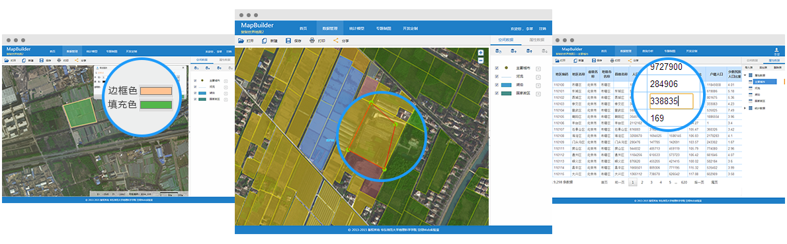The image size is (787, 244).
Task: Click the 打开 open-folder icon in center window
Action: point(241,40)
